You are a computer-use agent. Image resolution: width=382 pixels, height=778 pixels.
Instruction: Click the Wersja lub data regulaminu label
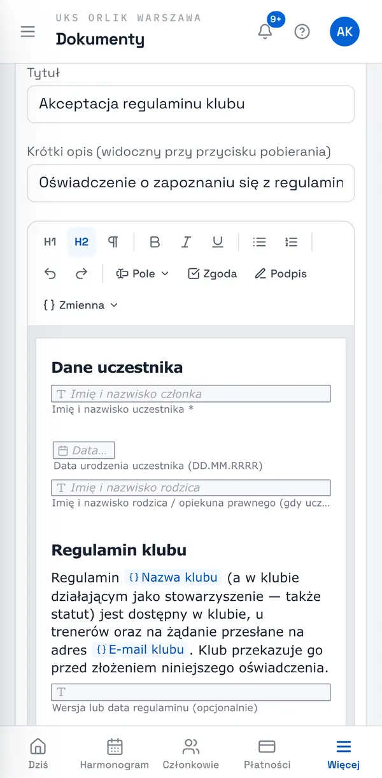154,707
